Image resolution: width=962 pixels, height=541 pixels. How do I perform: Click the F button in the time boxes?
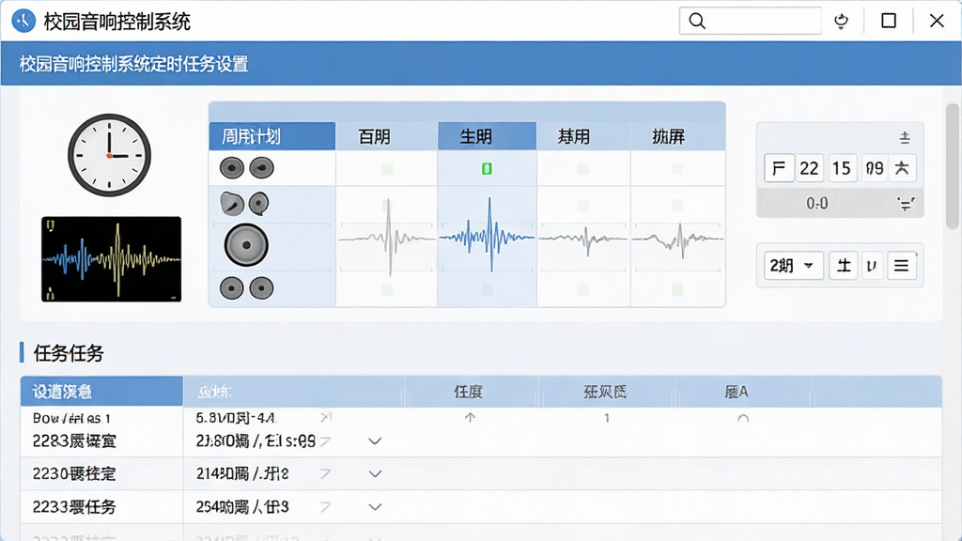click(779, 168)
